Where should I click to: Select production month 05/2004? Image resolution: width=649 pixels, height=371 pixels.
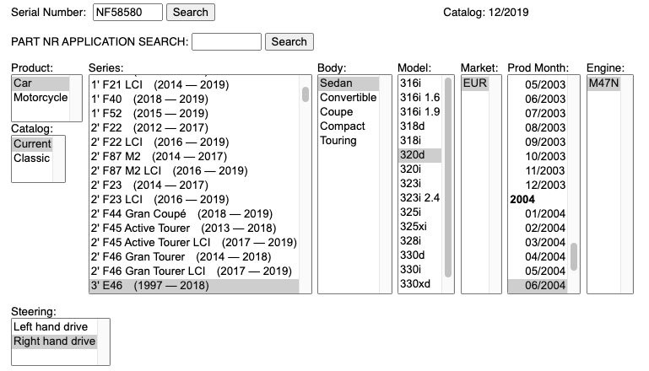pyautogui.click(x=538, y=272)
